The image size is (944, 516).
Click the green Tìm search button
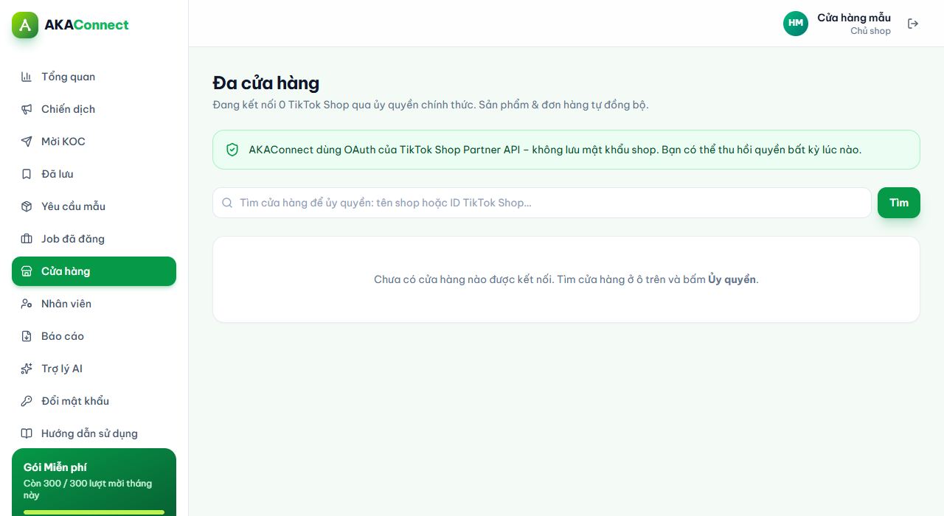coord(898,203)
